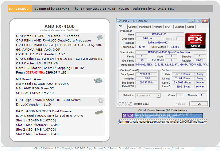Click the L1 Data 4 x 16 KBytes value
Screen dimensions: 220x151
(183, 74)
